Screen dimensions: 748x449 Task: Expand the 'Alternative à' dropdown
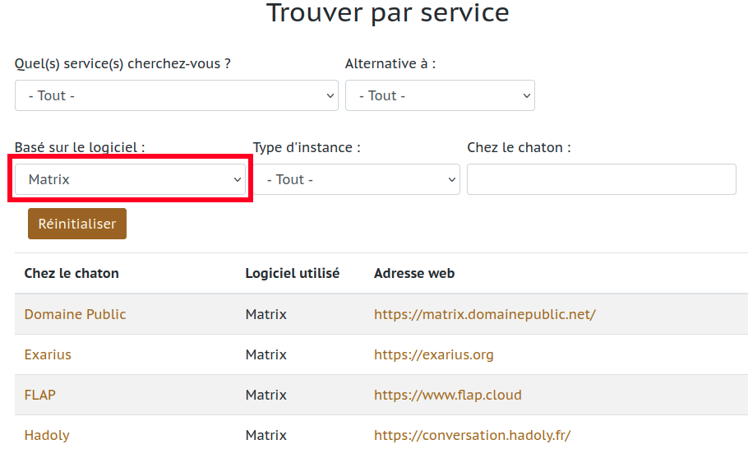(440, 95)
